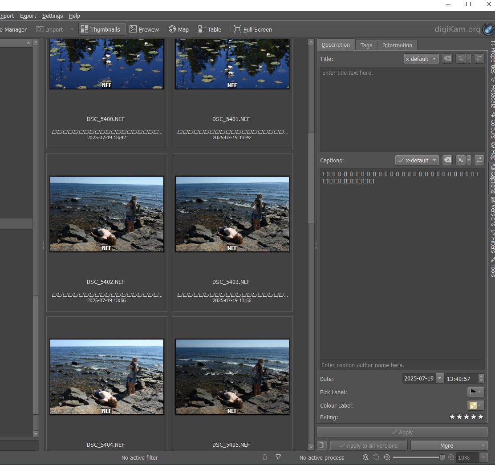Click the Captions translate icon
495x465 pixels.
pyautogui.click(x=460, y=160)
